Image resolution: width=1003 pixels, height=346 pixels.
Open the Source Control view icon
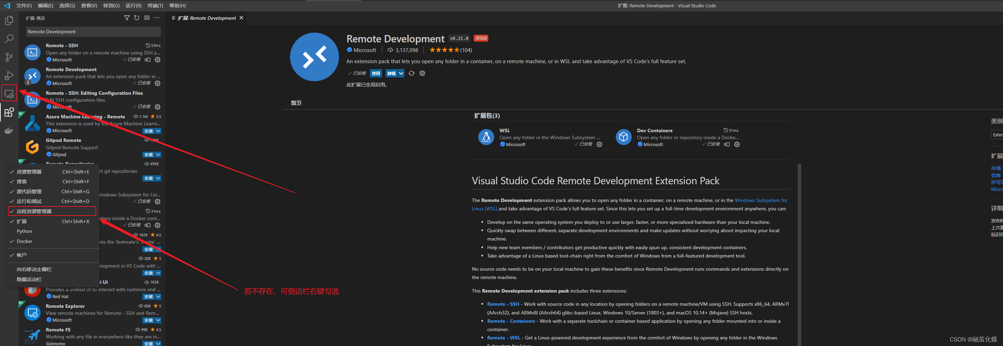[9, 57]
